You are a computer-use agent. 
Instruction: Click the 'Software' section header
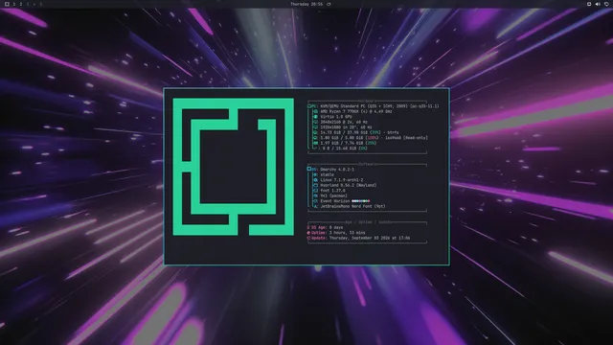tap(368, 164)
